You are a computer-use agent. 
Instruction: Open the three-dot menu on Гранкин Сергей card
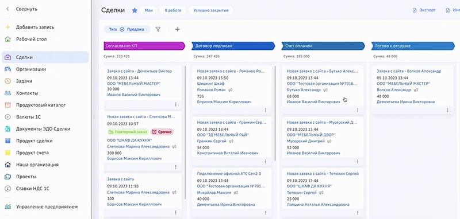(266, 162)
